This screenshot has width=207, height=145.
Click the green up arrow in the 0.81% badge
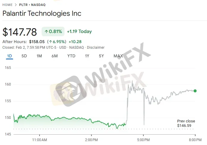tap(46, 31)
